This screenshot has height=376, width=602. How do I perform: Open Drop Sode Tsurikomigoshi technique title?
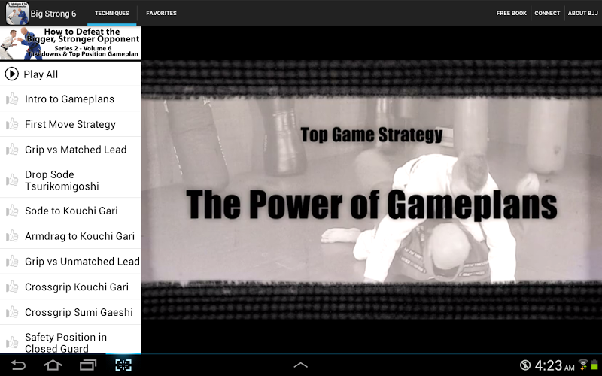click(x=62, y=180)
